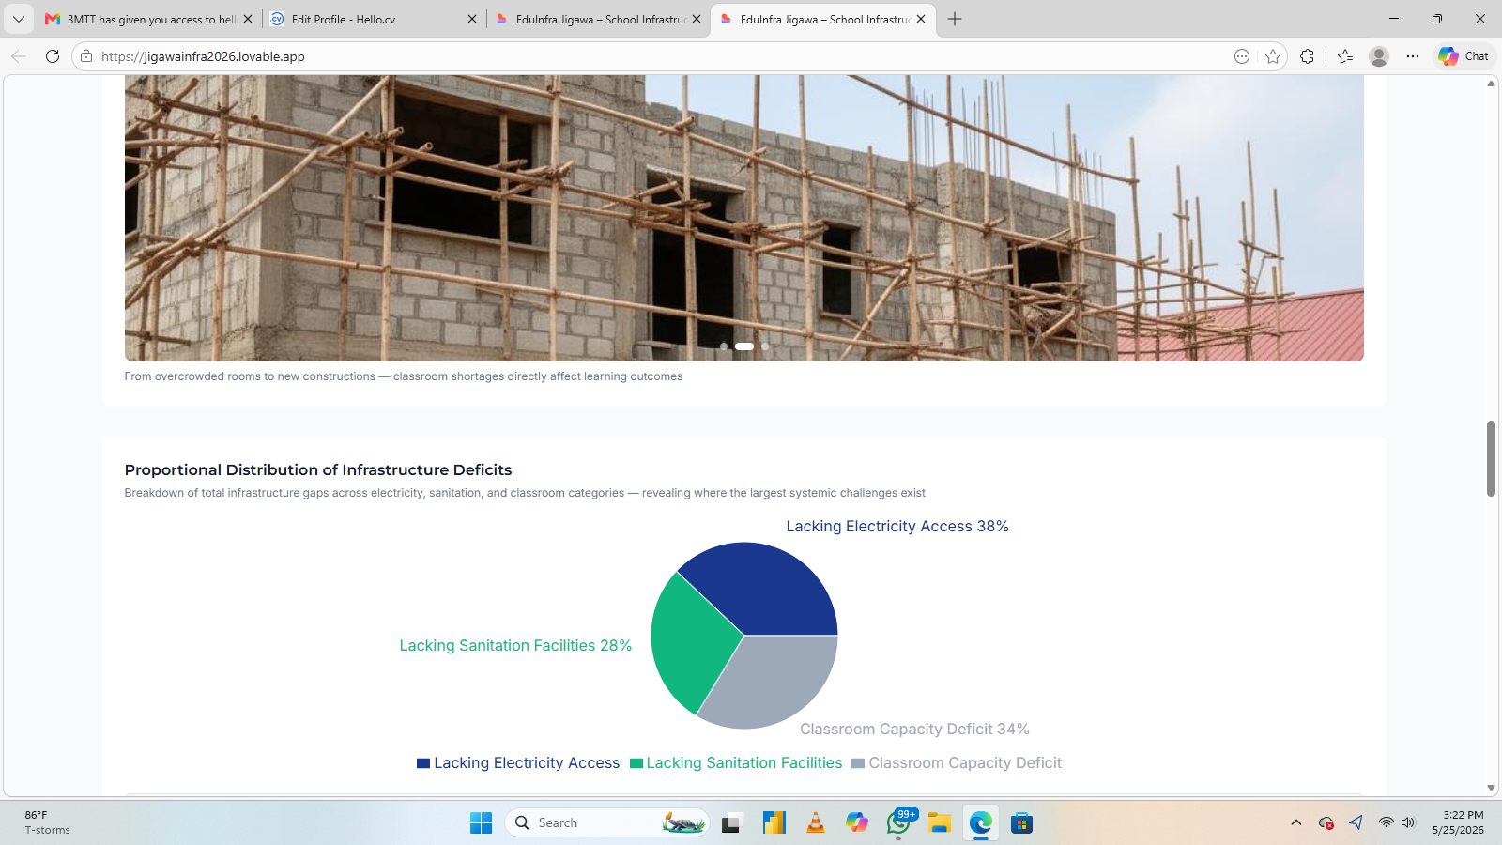The width and height of the screenshot is (1502, 845).
Task: Open the Extensions puzzle icon
Action: [1307, 56]
